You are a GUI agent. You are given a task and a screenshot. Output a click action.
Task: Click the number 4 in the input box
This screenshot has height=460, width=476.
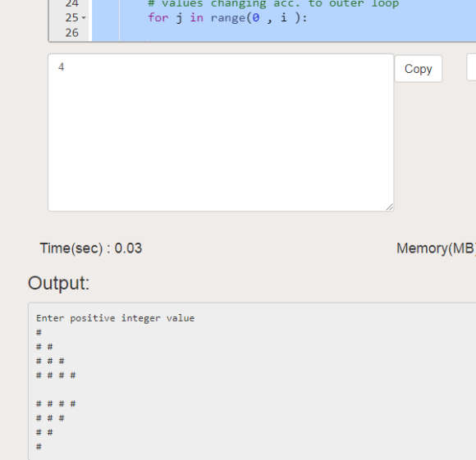pos(62,67)
